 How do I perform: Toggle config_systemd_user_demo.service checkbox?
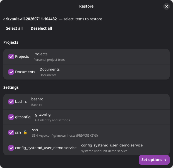pos(11,148)
